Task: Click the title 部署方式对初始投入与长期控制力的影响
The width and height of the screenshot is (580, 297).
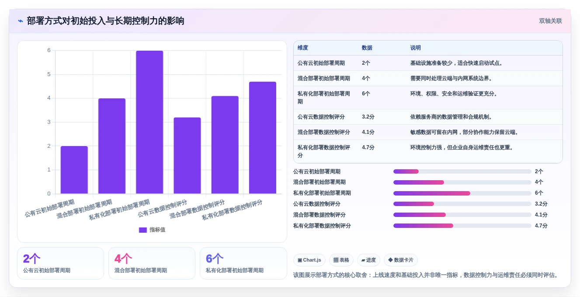Action: coord(105,21)
